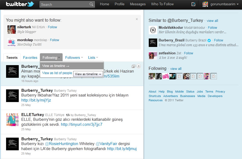Click Burberry_Brazil avatar image
This screenshot has width=242, height=159.
(x=153, y=43)
